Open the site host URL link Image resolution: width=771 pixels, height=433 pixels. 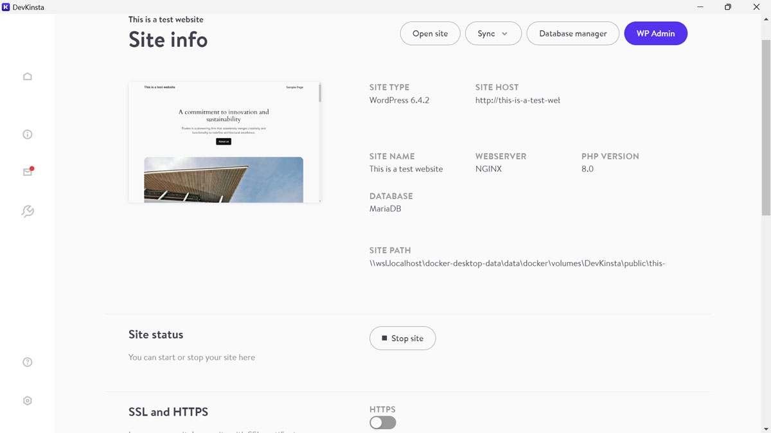517,100
